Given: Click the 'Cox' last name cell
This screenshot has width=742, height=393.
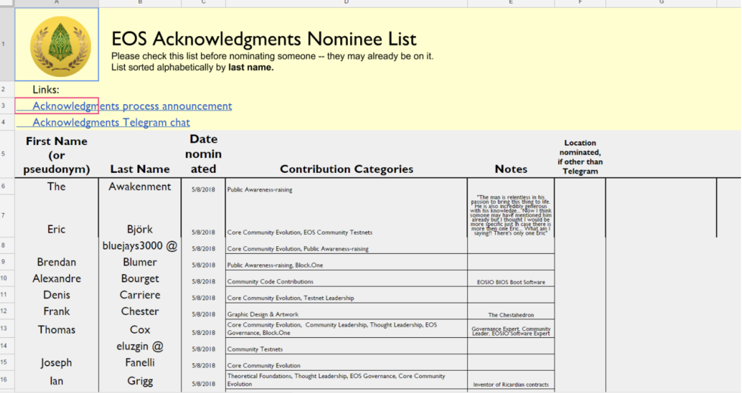Looking at the screenshot, I should (x=140, y=330).
